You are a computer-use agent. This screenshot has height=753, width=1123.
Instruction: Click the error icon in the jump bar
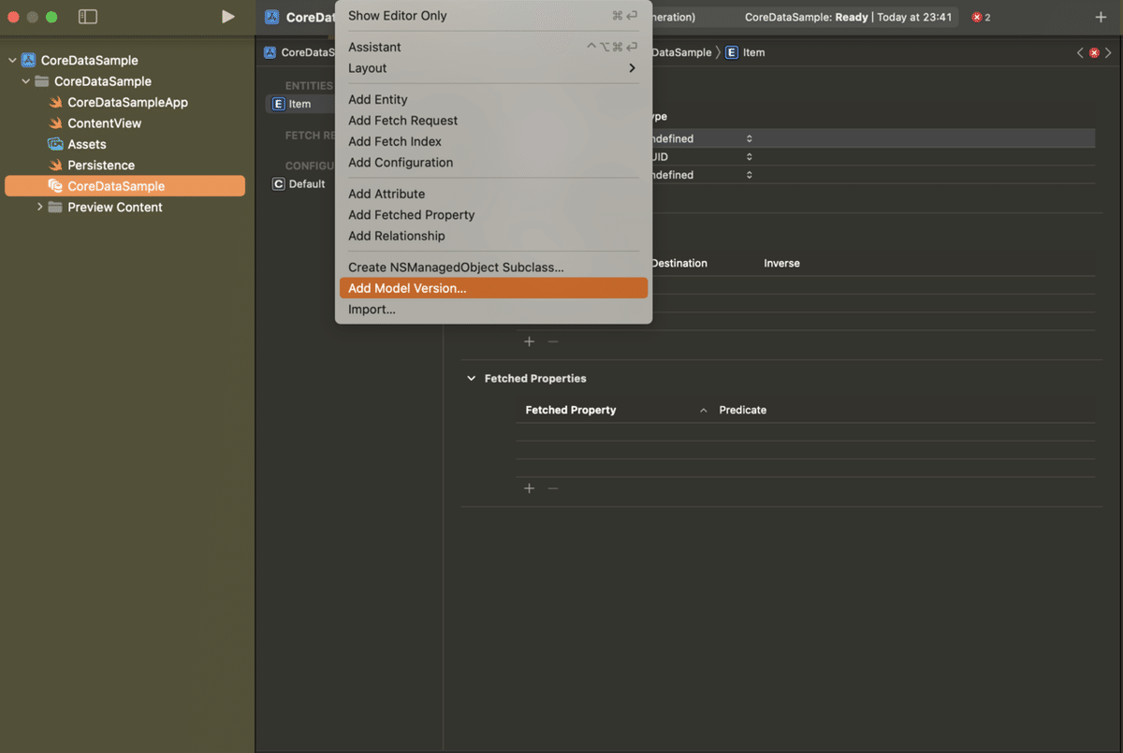coord(1094,52)
